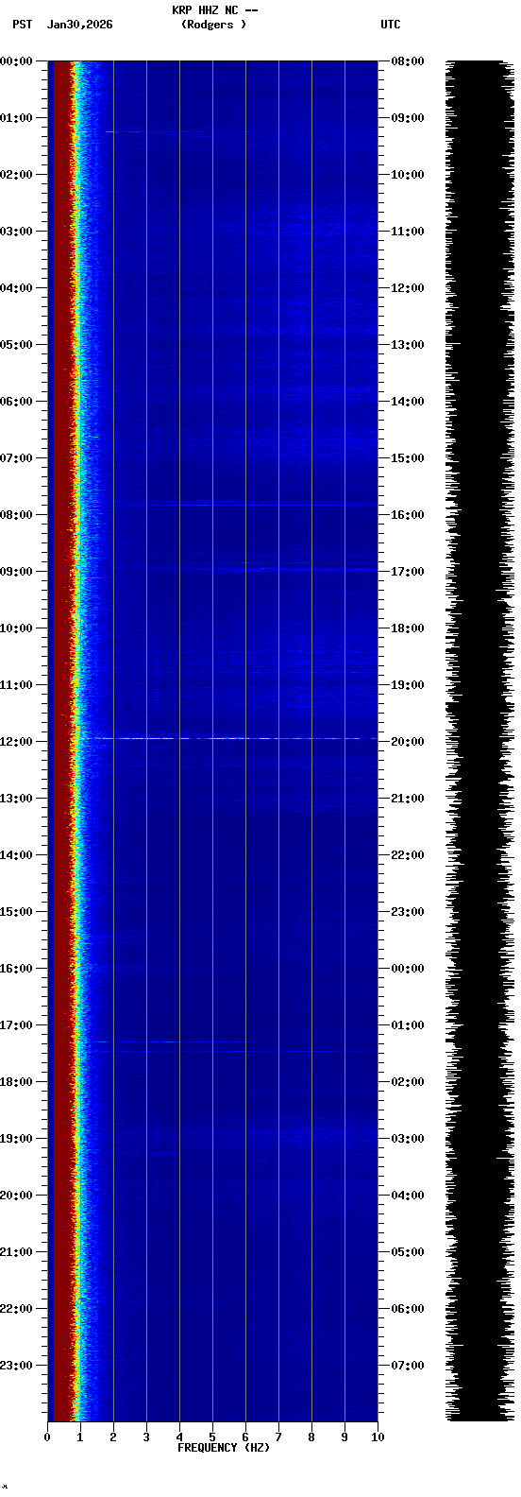Click the frequency axis tick label 7

pyautogui.click(x=278, y=1437)
